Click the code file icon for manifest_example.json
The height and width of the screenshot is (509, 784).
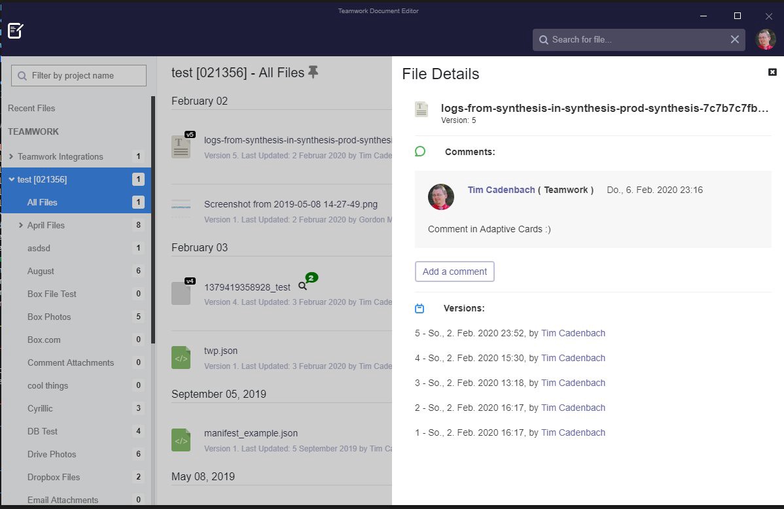click(x=181, y=440)
